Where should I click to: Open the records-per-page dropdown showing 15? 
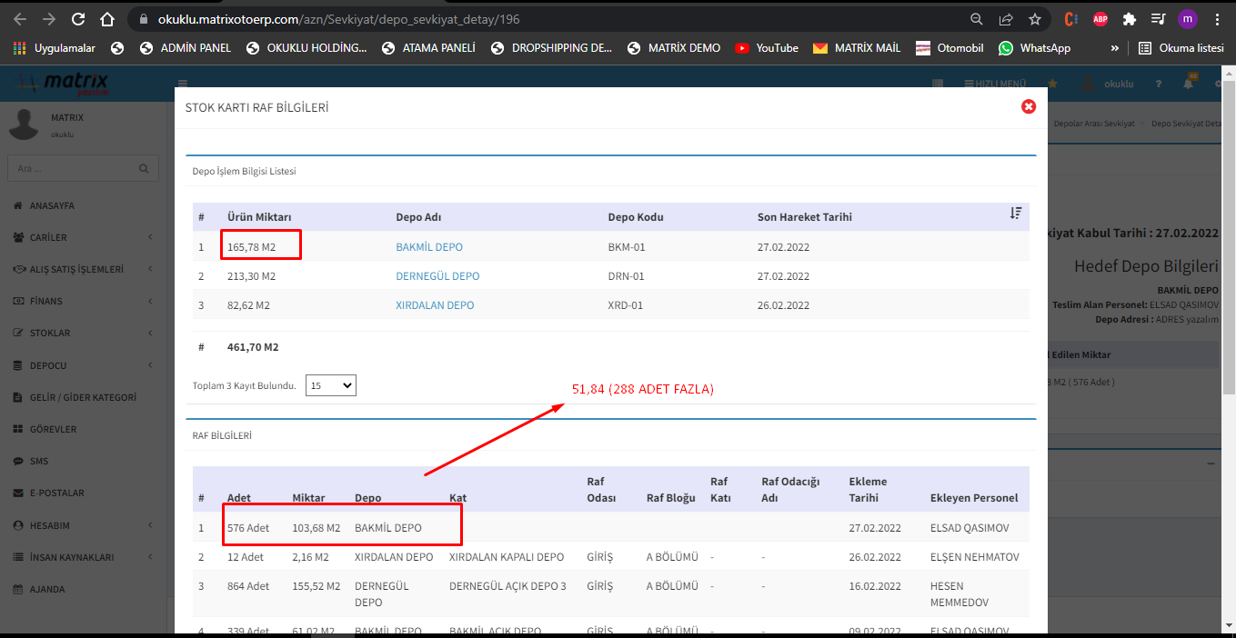tap(330, 385)
